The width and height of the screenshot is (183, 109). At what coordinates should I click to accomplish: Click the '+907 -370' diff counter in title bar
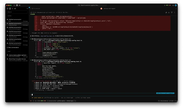click(x=168, y=5)
